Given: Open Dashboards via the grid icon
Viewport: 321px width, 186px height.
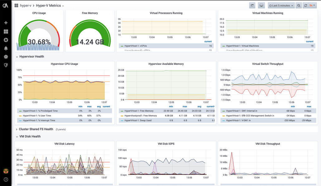Looking at the screenshot, I should pyautogui.click(x=6, y=31).
